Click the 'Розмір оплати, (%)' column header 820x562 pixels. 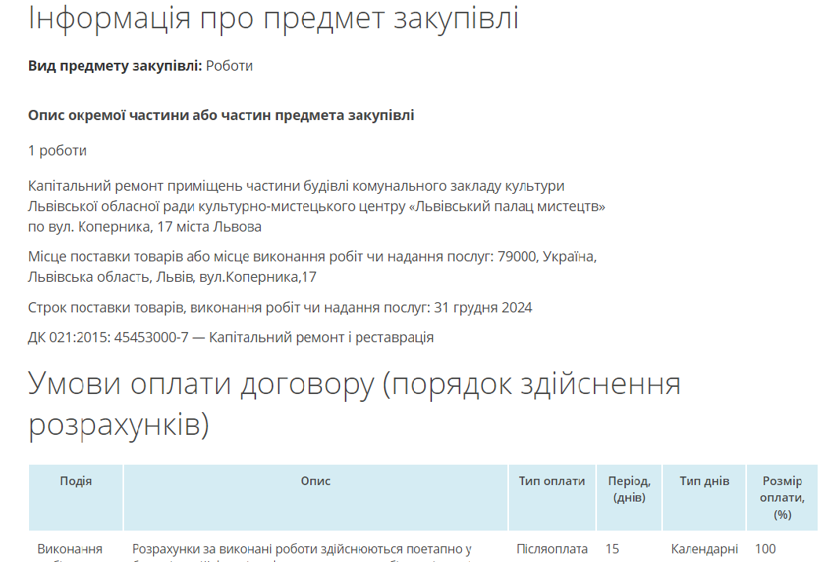coord(782,497)
